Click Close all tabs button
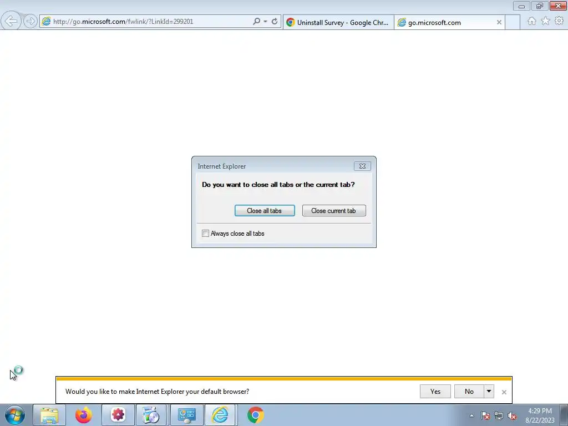 [265, 210]
